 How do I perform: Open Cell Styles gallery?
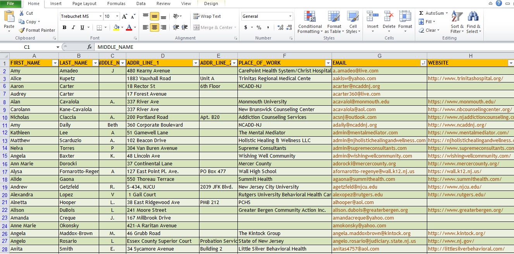pyautogui.click(x=352, y=22)
